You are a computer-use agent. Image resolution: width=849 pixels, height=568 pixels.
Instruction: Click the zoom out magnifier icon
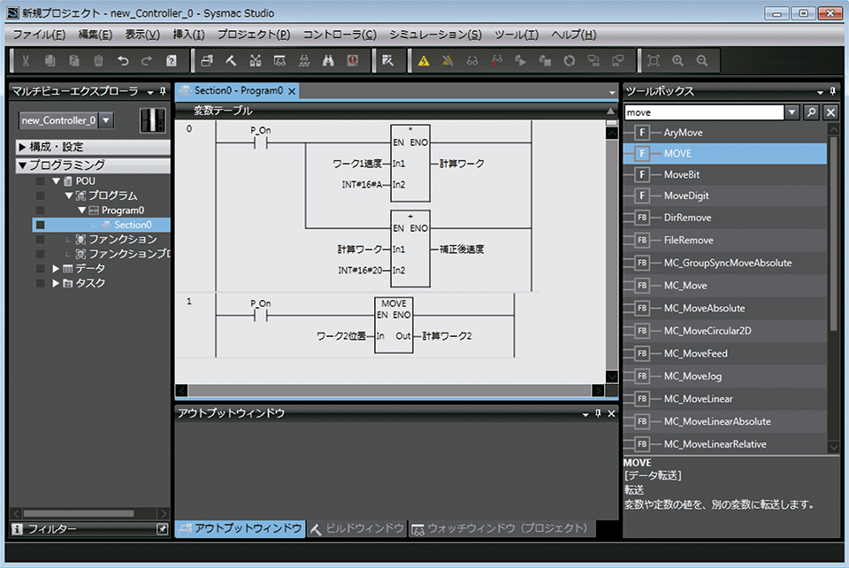coord(702,61)
